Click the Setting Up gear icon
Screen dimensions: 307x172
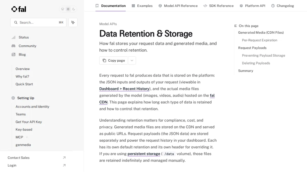13,98
